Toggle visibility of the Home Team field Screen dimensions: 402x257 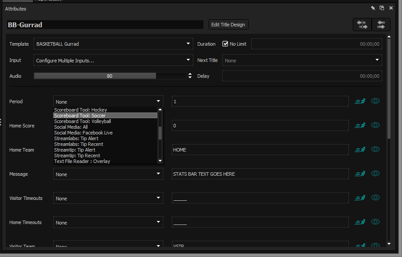click(x=375, y=149)
